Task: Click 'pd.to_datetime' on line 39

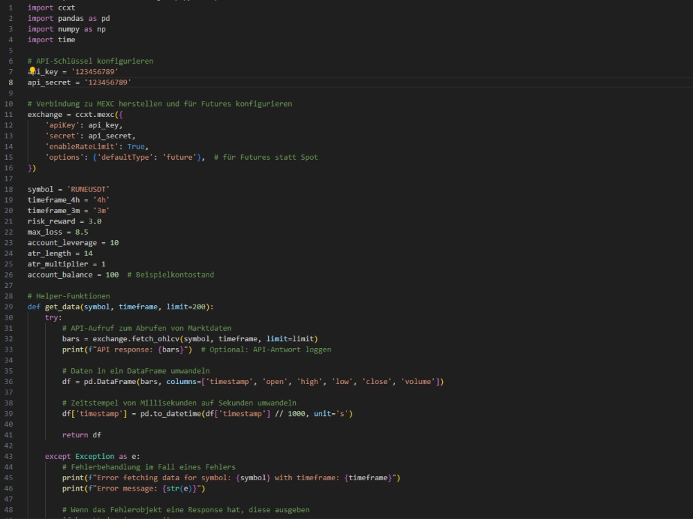Action: click(x=170, y=414)
